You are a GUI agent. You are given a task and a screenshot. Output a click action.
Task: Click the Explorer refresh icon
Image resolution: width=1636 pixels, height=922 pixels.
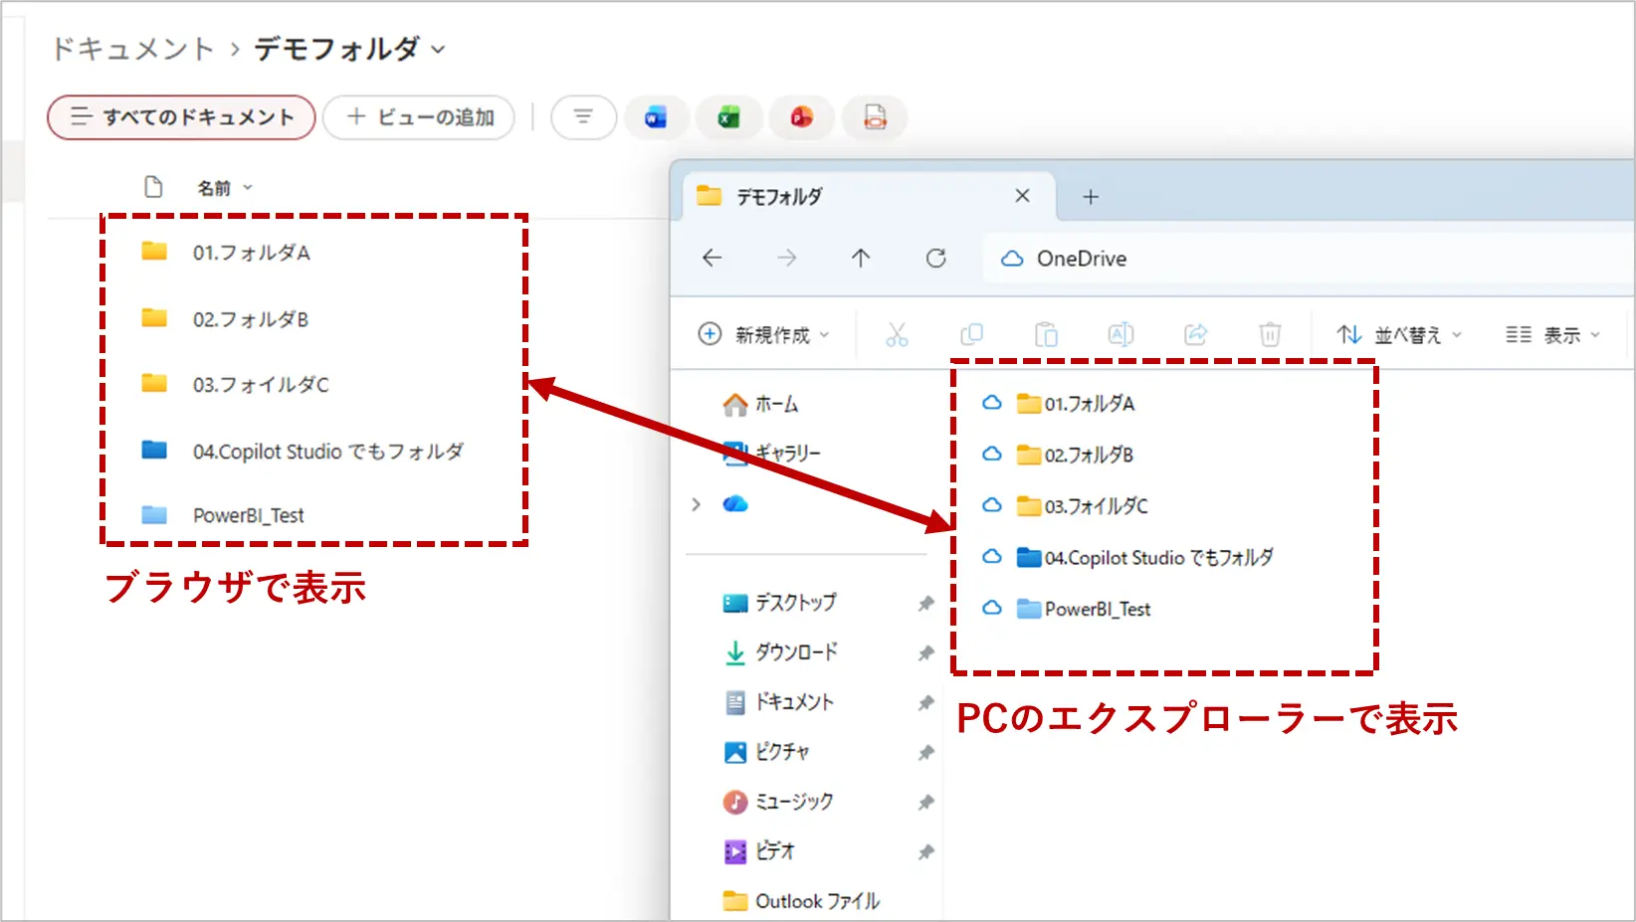coord(935,259)
